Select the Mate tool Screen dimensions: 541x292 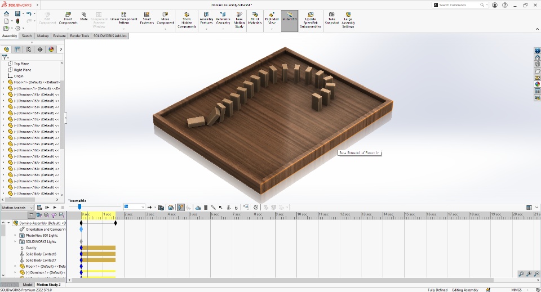pos(84,16)
